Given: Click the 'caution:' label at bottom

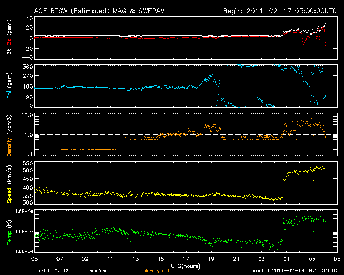Looking at the screenshot, I should [98, 271].
